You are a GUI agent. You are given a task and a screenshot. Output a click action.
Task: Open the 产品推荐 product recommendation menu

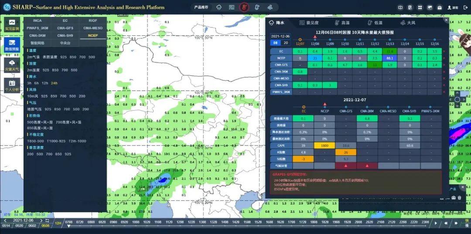[201, 7]
